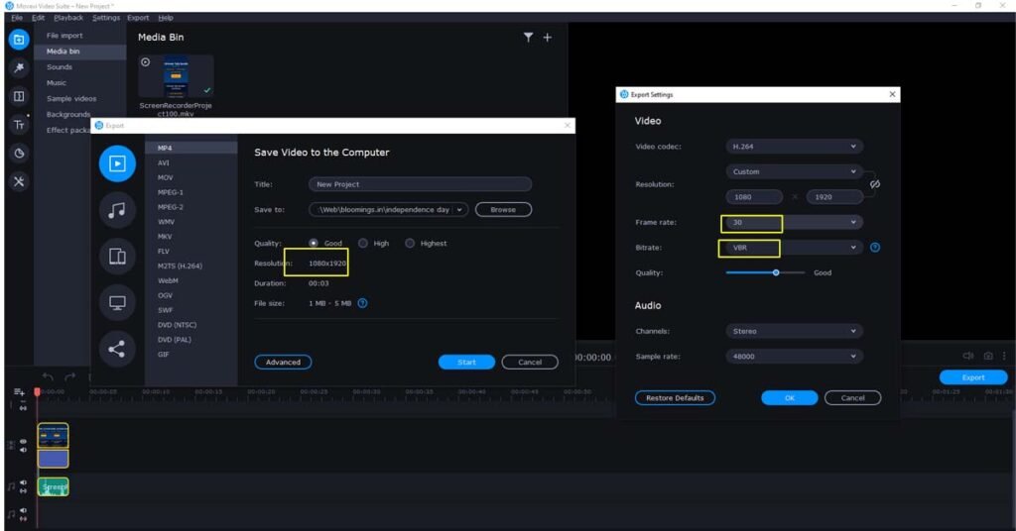Open the Sounds category in sidebar
Viewport: 1016px width, 531px height.
pos(60,67)
